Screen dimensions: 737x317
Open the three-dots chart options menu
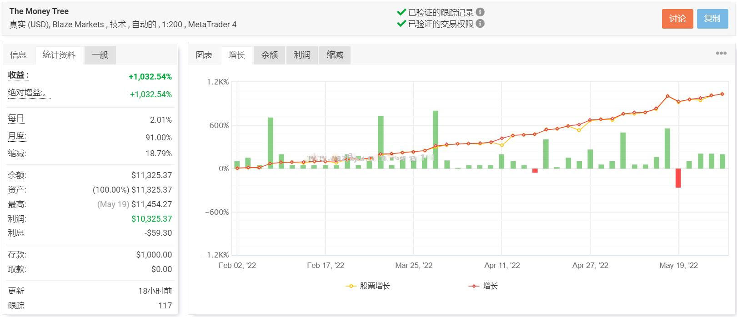coord(721,54)
